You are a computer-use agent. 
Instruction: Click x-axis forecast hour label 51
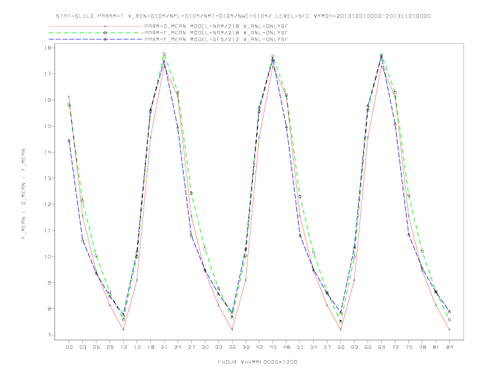pos(300,347)
